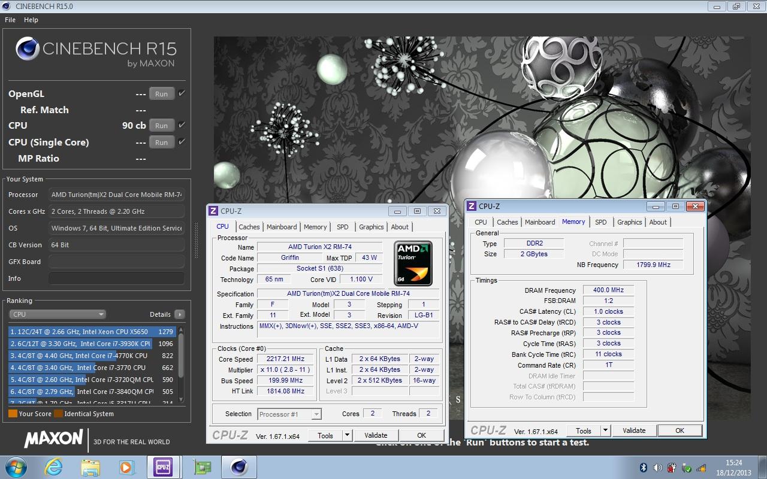Click Tools button in left CPU-Z window

click(x=325, y=435)
